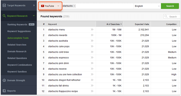Select the starbucks fall drinks keyword
Viewport: 181px width, 96px height.
point(58,86)
